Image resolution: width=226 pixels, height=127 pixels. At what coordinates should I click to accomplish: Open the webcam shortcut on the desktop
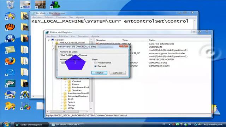pos(25,5)
